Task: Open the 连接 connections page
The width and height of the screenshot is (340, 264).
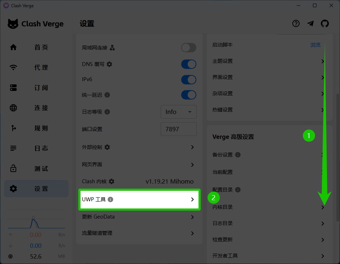Action: pos(36,108)
